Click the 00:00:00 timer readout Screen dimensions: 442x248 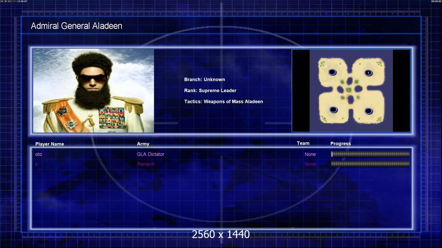tap(436, 1)
